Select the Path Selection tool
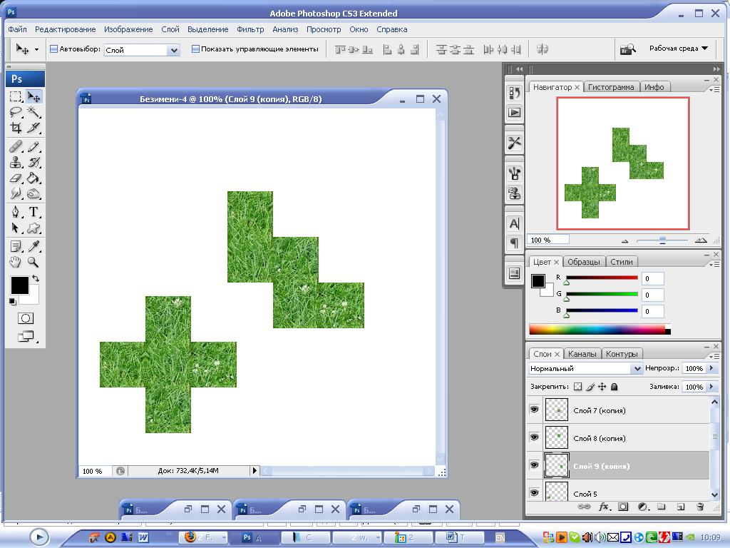The image size is (730, 548). pos(16,228)
